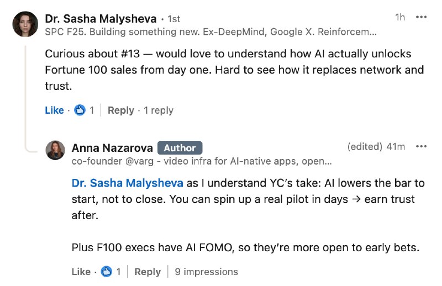Open Dr. Sasha Malysheva name link

(x=101, y=18)
